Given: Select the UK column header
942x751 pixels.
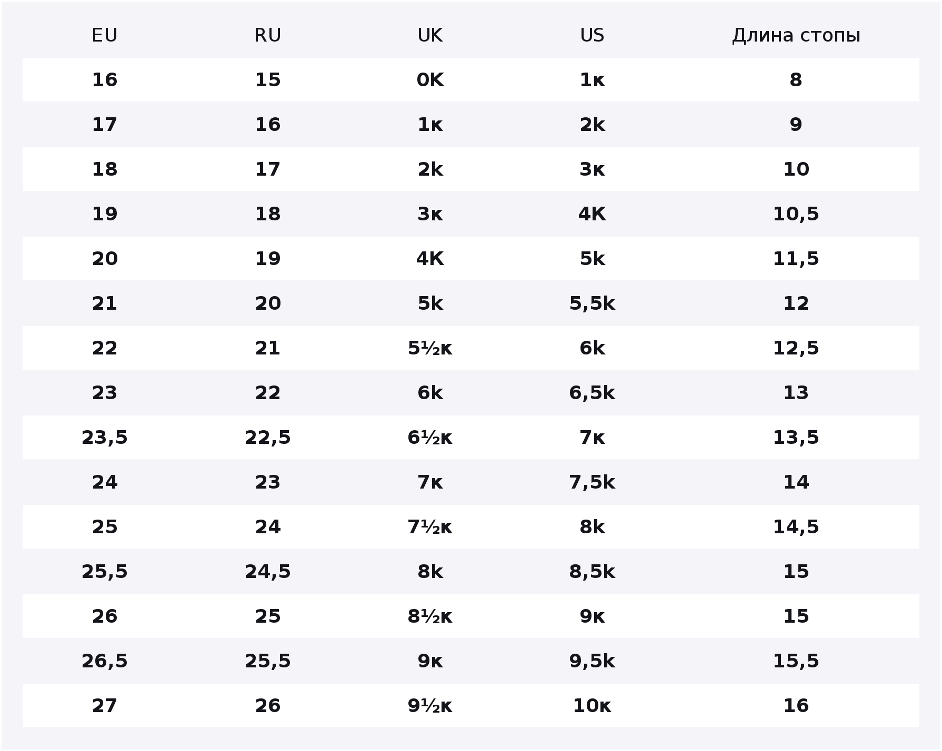Looking at the screenshot, I should [x=430, y=35].
